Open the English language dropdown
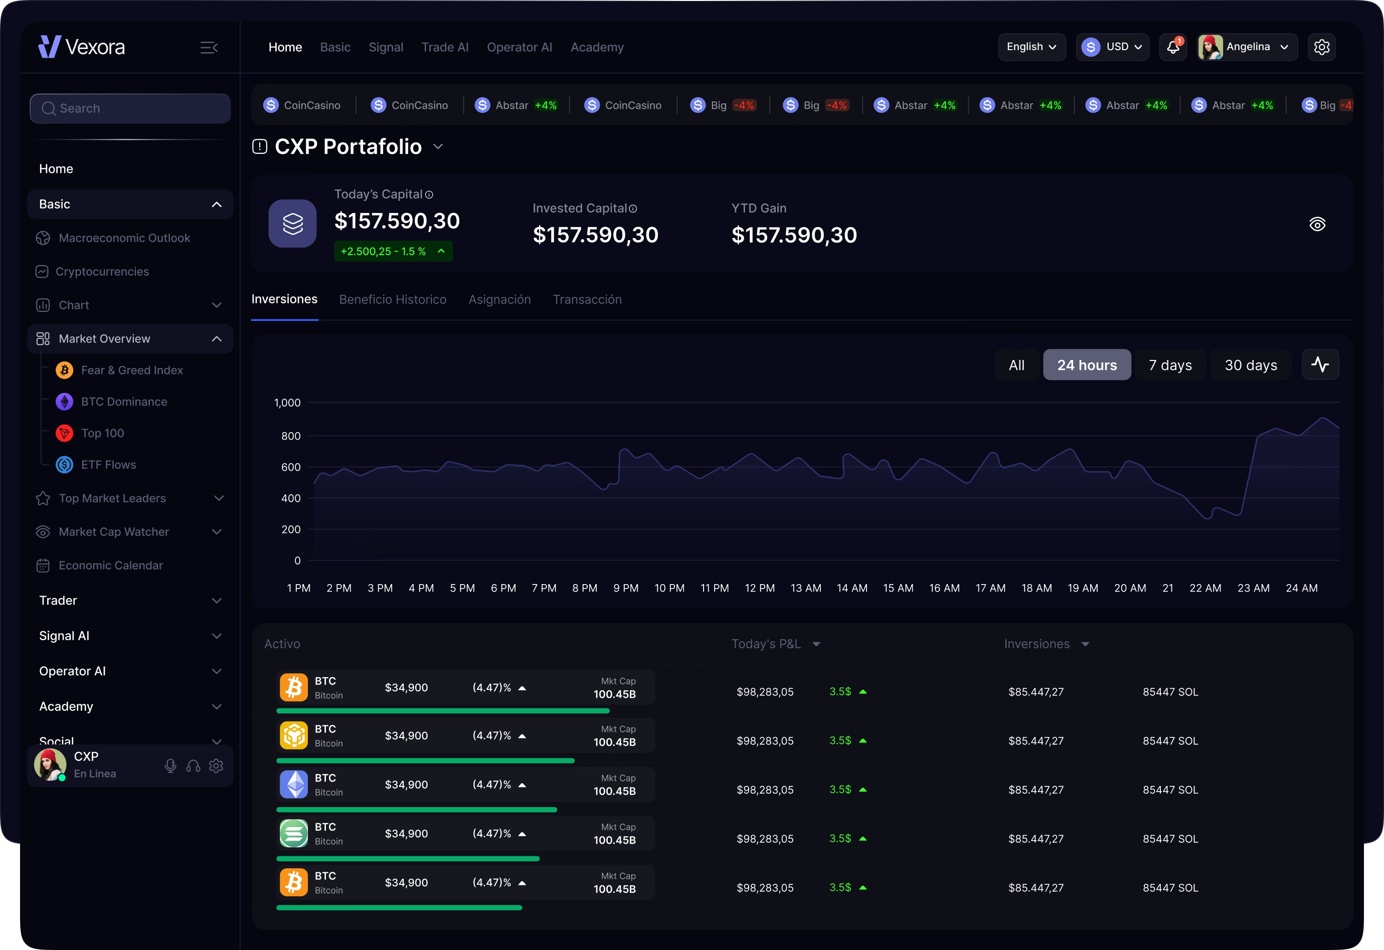This screenshot has width=1384, height=950. (x=1031, y=47)
